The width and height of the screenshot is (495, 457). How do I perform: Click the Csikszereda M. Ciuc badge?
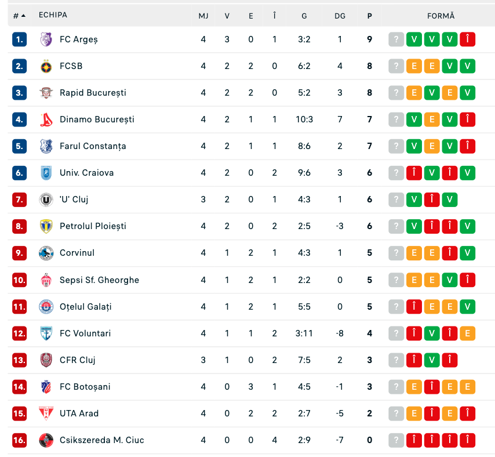tap(46, 440)
